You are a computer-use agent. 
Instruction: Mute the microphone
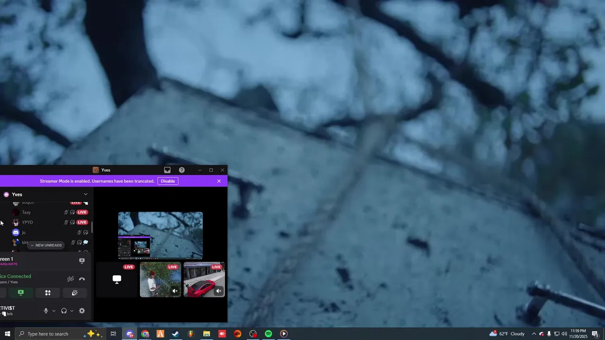[x=46, y=311]
